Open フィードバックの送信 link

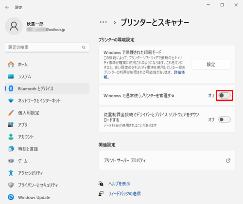(124, 194)
